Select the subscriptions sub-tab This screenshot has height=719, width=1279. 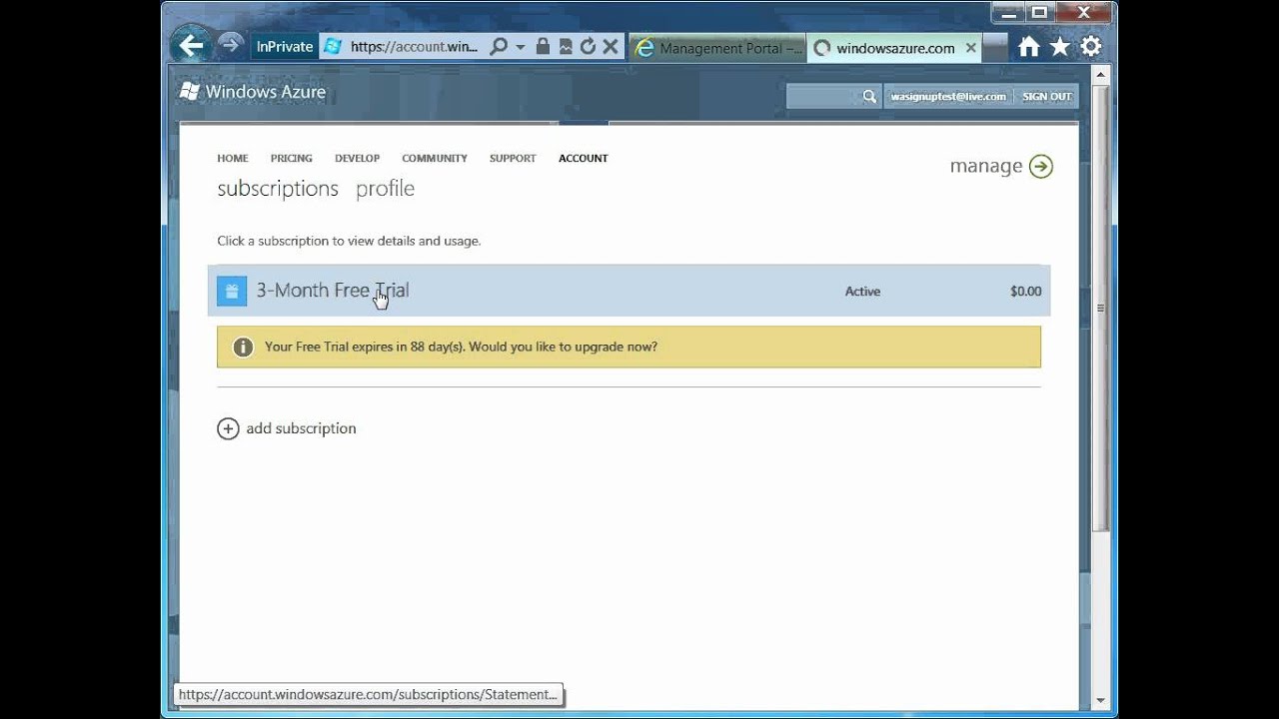point(278,189)
